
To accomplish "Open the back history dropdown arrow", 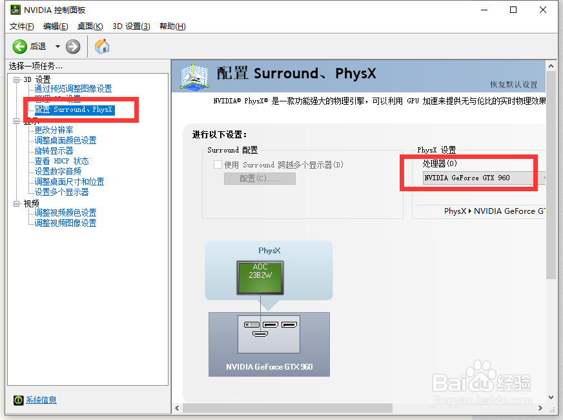I will pyautogui.click(x=57, y=47).
